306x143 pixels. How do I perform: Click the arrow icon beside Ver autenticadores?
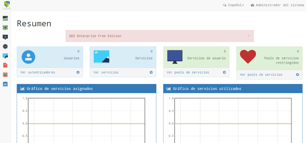click(78, 72)
